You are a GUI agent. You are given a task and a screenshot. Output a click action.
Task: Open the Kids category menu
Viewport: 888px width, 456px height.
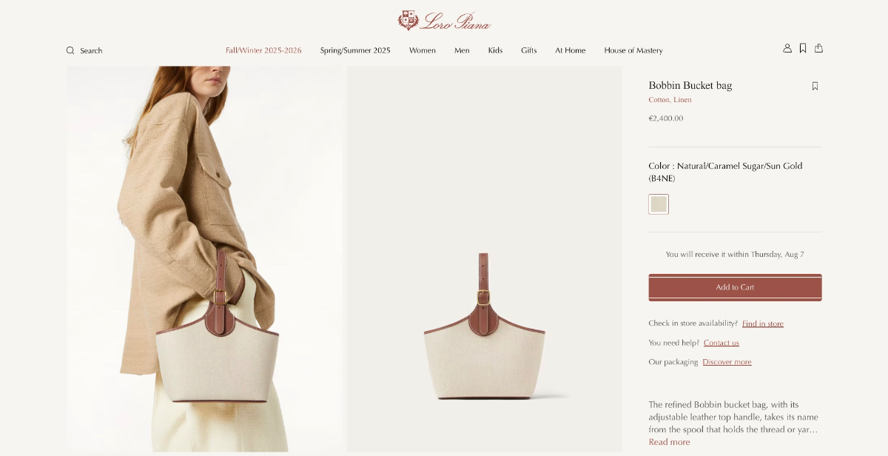(495, 50)
